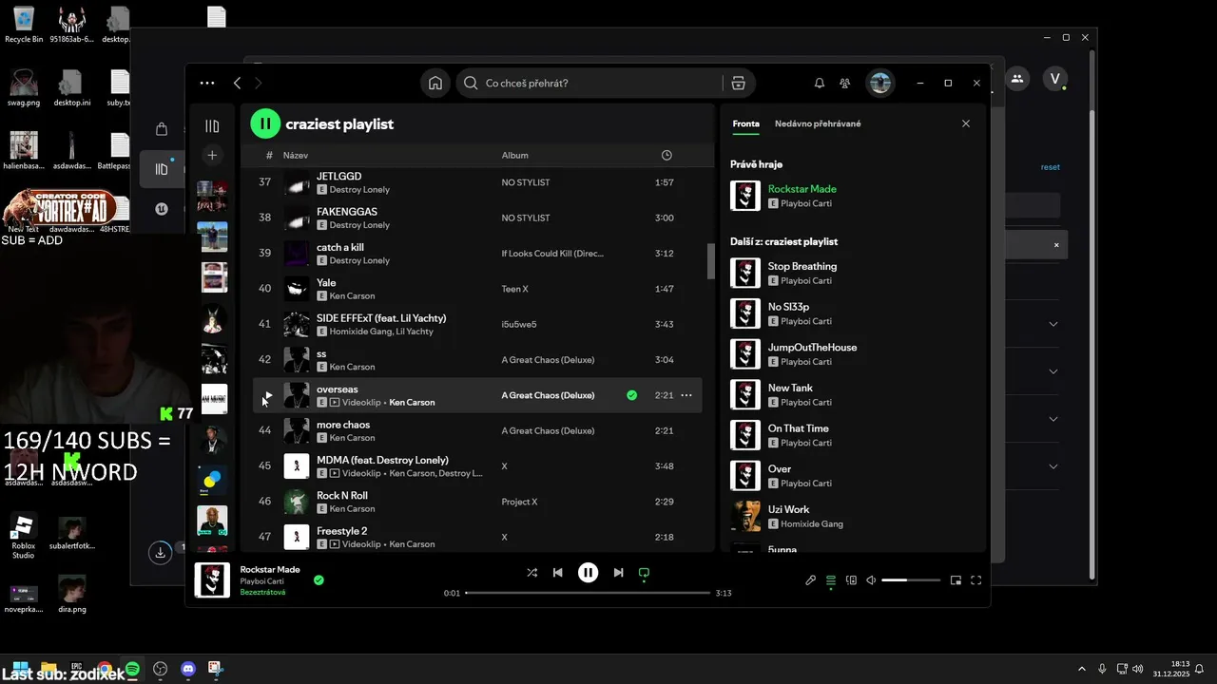Open the V profile avatar in the background window

coord(1055,79)
